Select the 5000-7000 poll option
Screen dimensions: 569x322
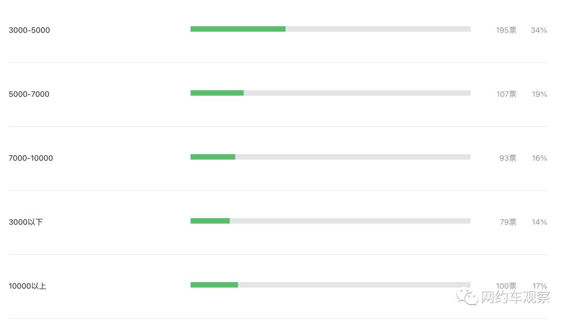[29, 95]
